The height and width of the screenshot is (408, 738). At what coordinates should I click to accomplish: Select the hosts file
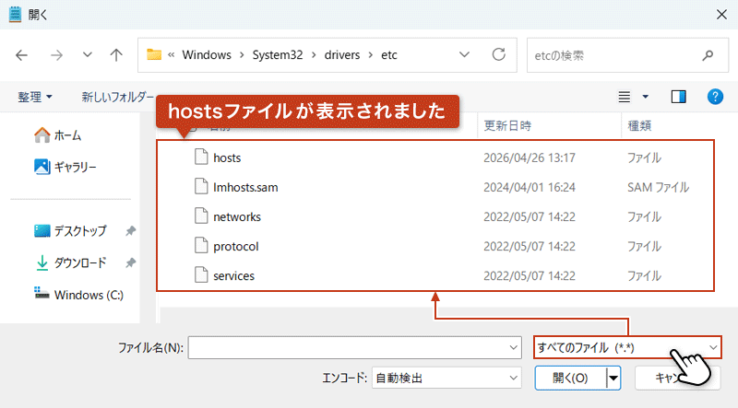point(227,157)
